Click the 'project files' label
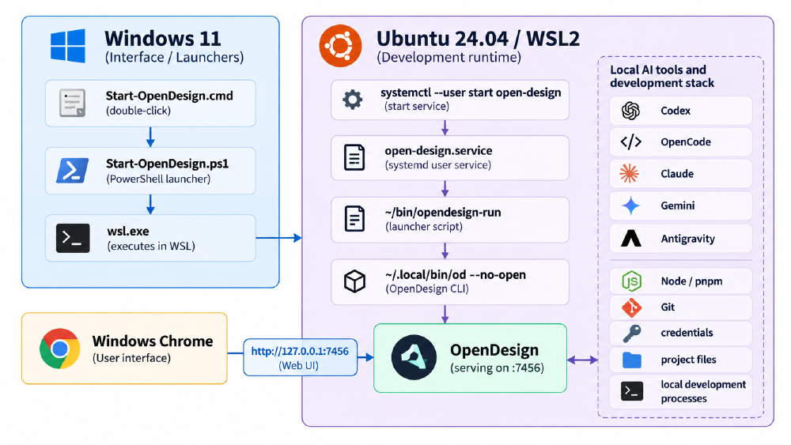791x445 pixels. coord(689,360)
